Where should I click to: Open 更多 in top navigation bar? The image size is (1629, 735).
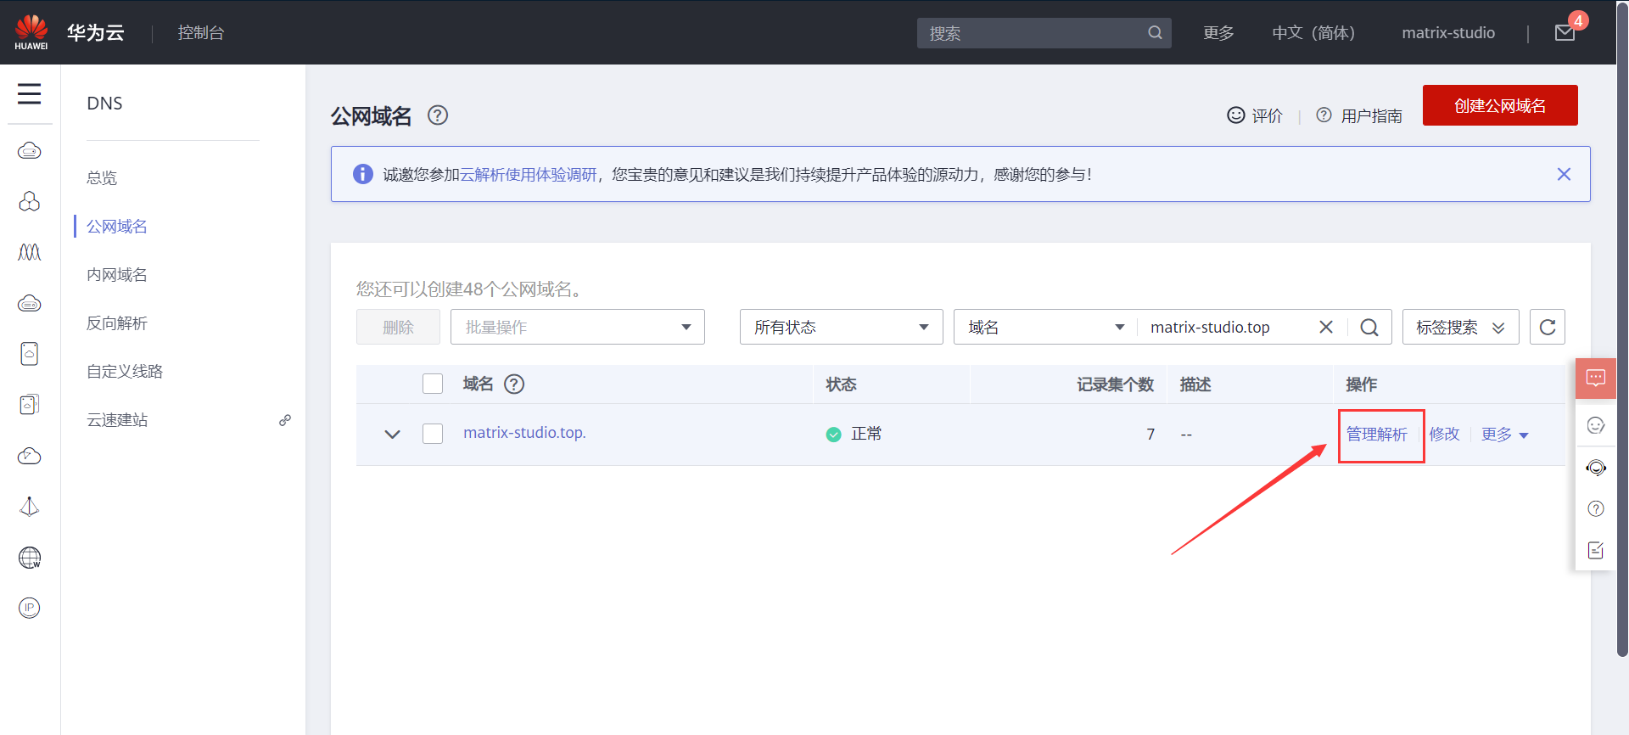(1218, 33)
